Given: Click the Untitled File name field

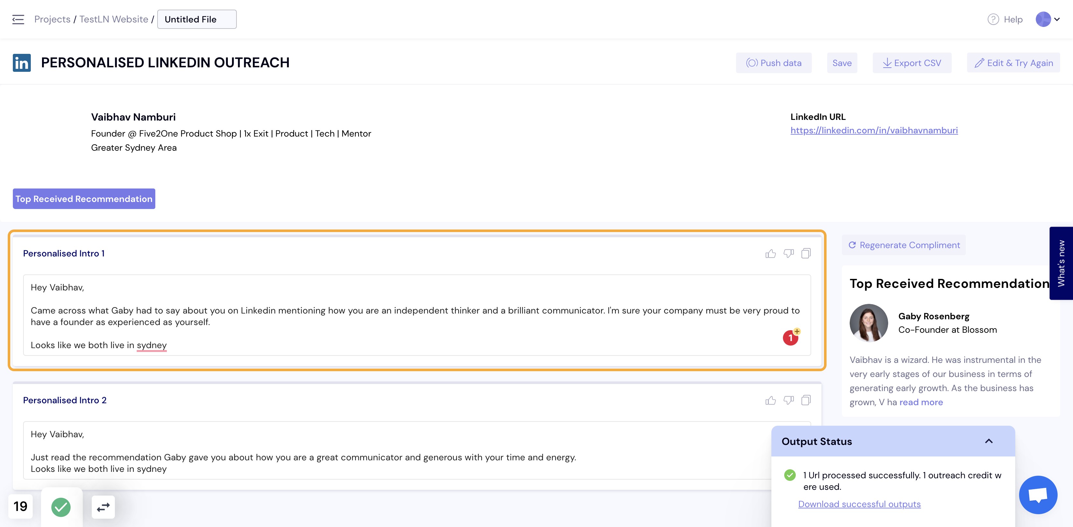Looking at the screenshot, I should (197, 19).
